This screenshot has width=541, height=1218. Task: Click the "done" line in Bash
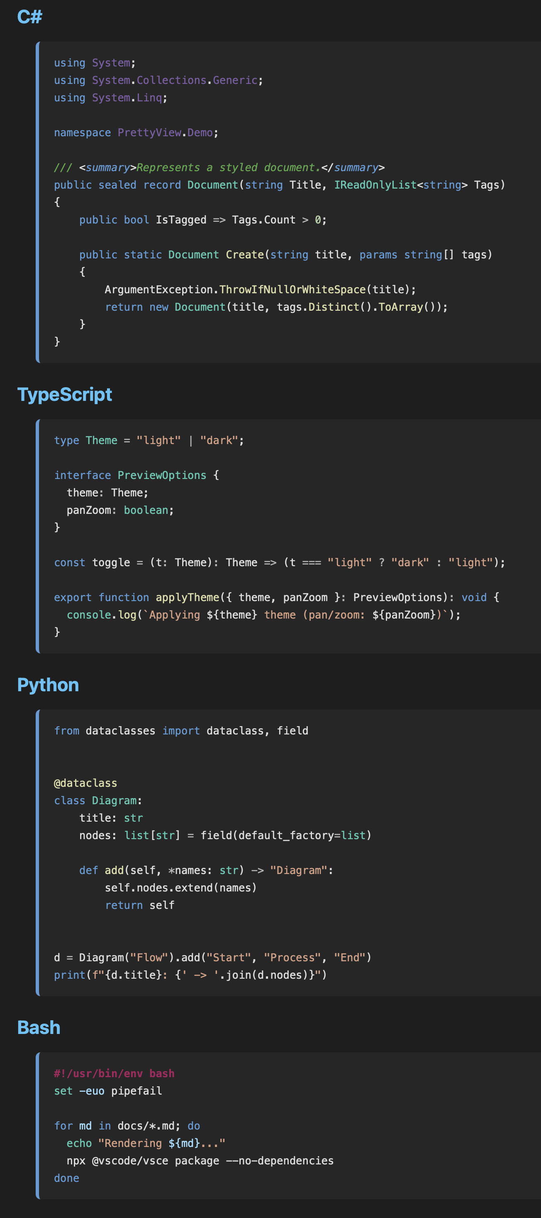pos(66,1179)
